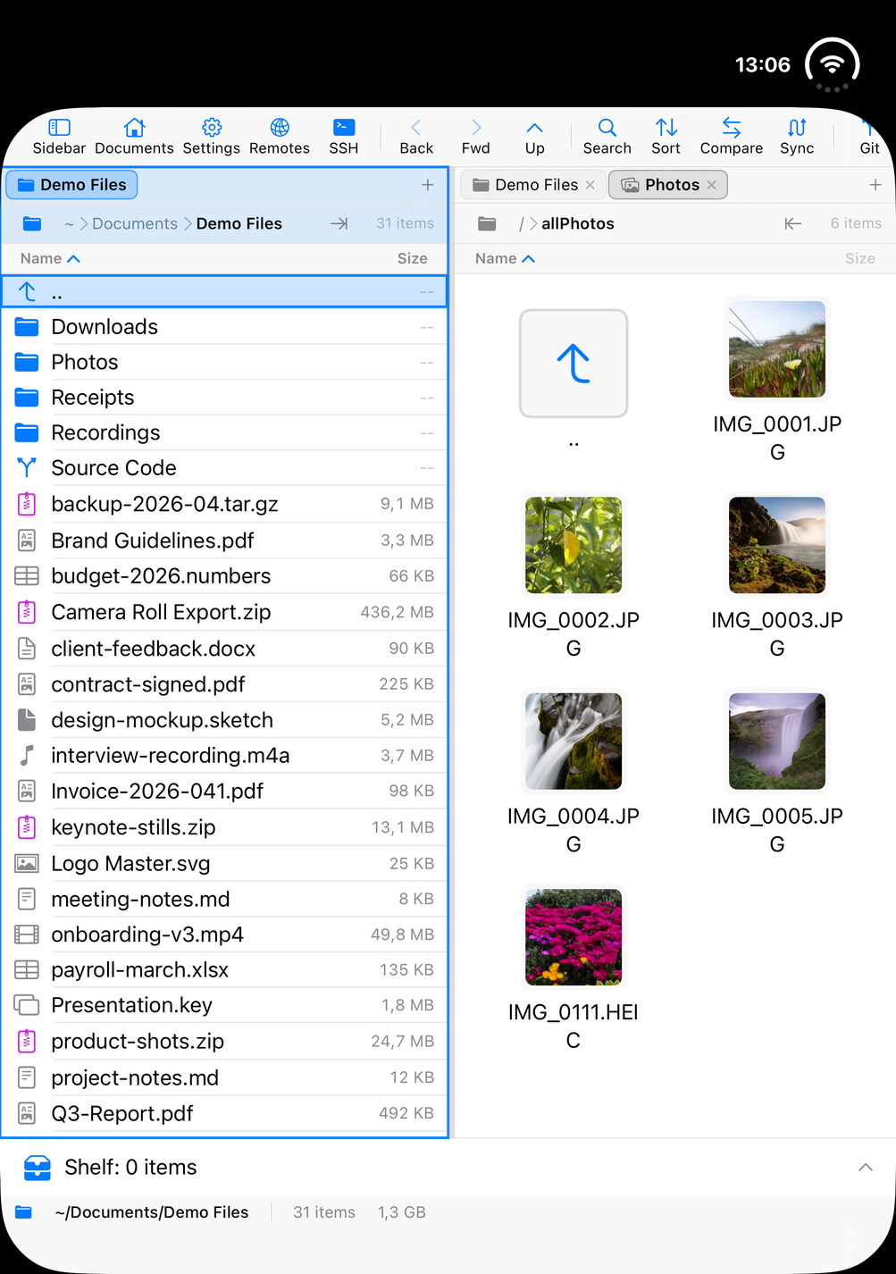Viewport: 896px width, 1274px height.
Task: Select payroll-march.xlsx
Action: pyautogui.click(x=225, y=970)
